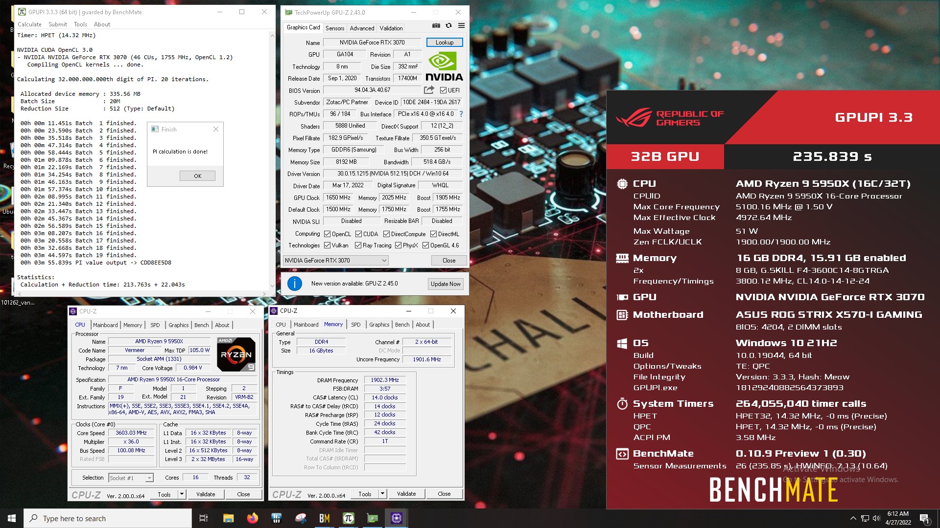Toggle the OpenCL checkbox
This screenshot has height=528, width=940.
328,234
